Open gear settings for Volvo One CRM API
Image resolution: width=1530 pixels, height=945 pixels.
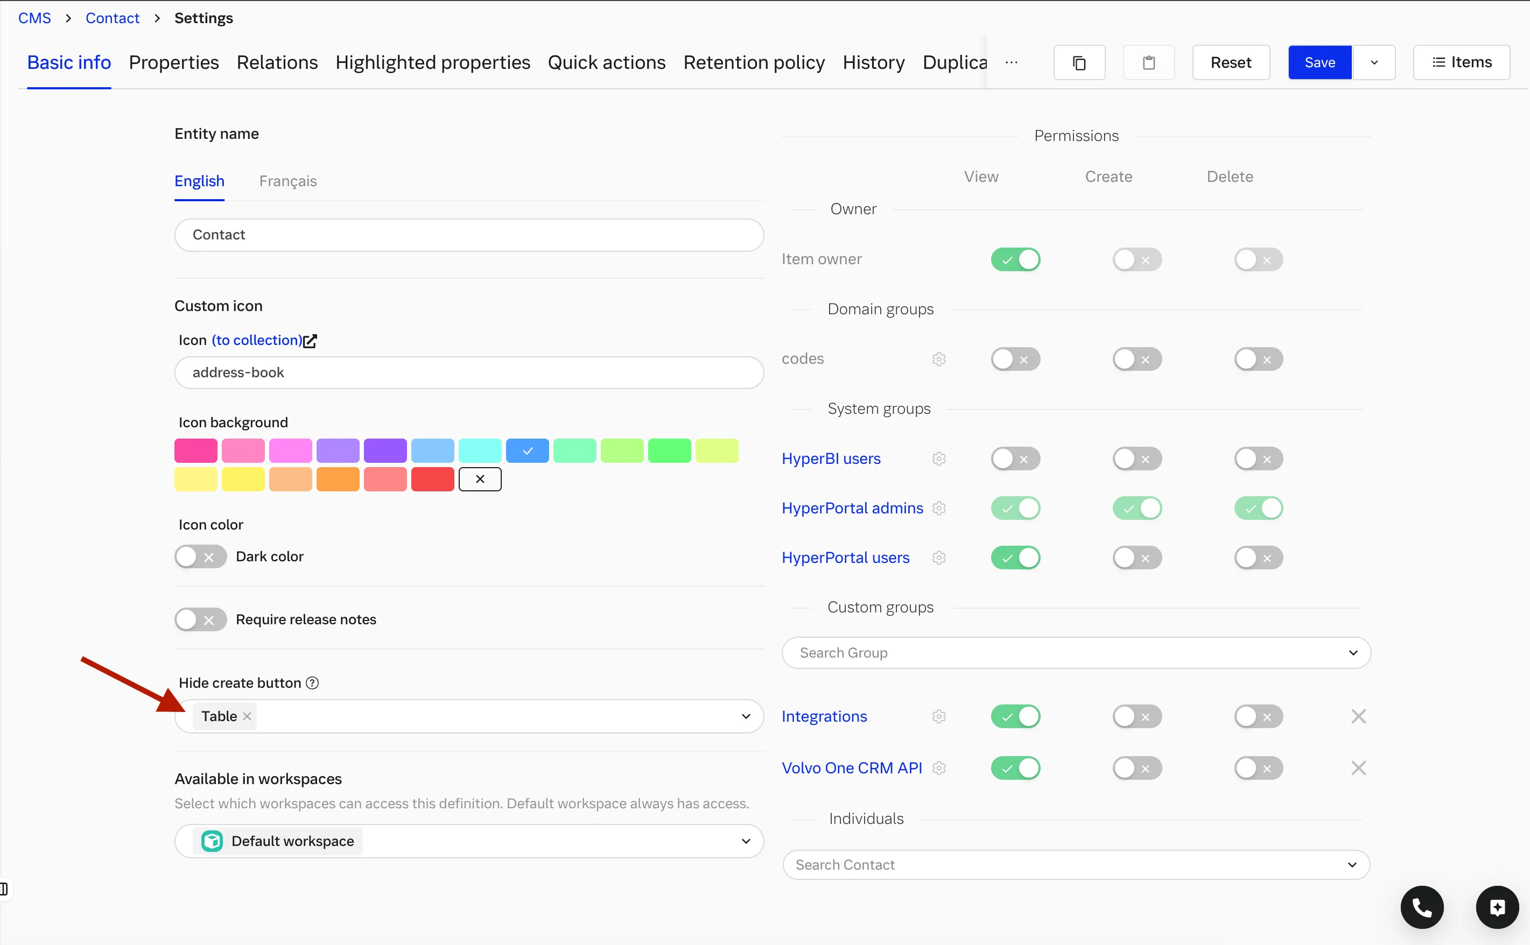(x=938, y=768)
